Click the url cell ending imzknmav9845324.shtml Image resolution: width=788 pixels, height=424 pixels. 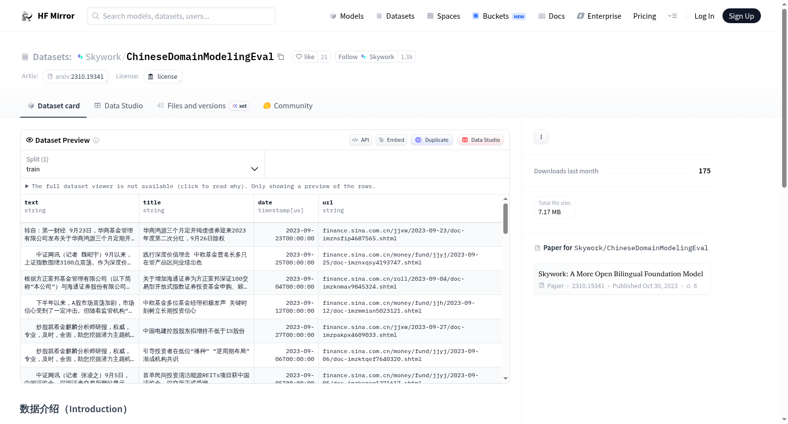point(410,283)
